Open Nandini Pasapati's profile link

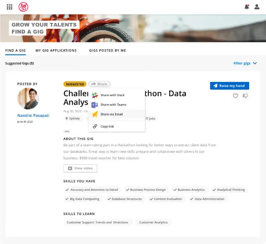(x=33, y=115)
